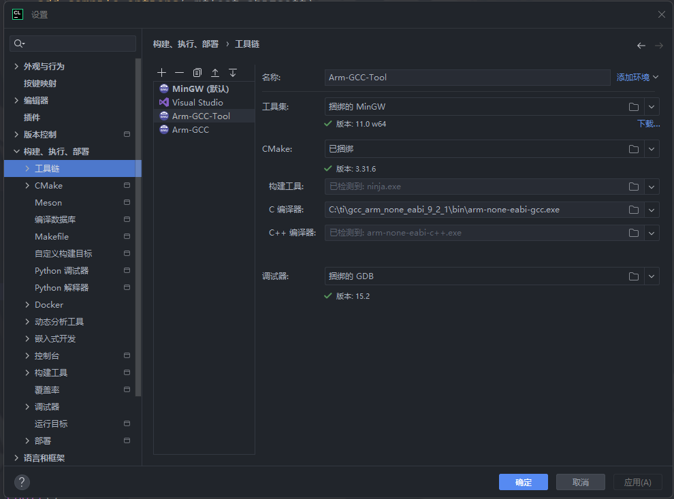Image resolution: width=674 pixels, height=499 pixels.
Task: Click CLion logo in title bar
Action: point(18,14)
